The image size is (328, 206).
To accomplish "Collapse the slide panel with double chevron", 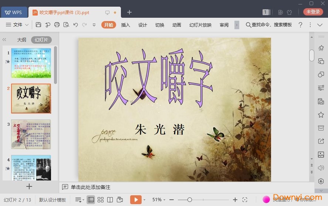I will point(4,40).
